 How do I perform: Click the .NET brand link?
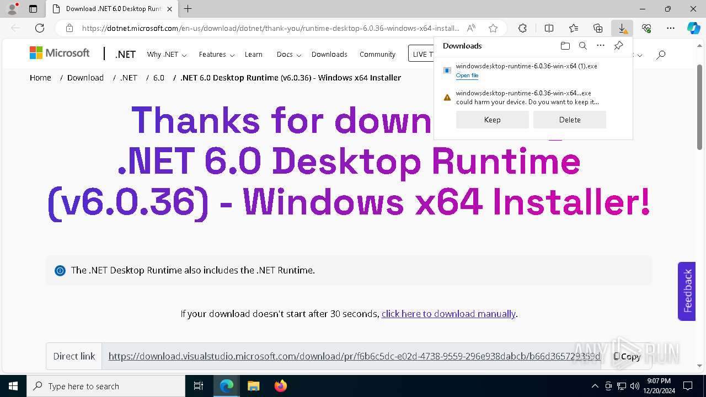coord(125,55)
